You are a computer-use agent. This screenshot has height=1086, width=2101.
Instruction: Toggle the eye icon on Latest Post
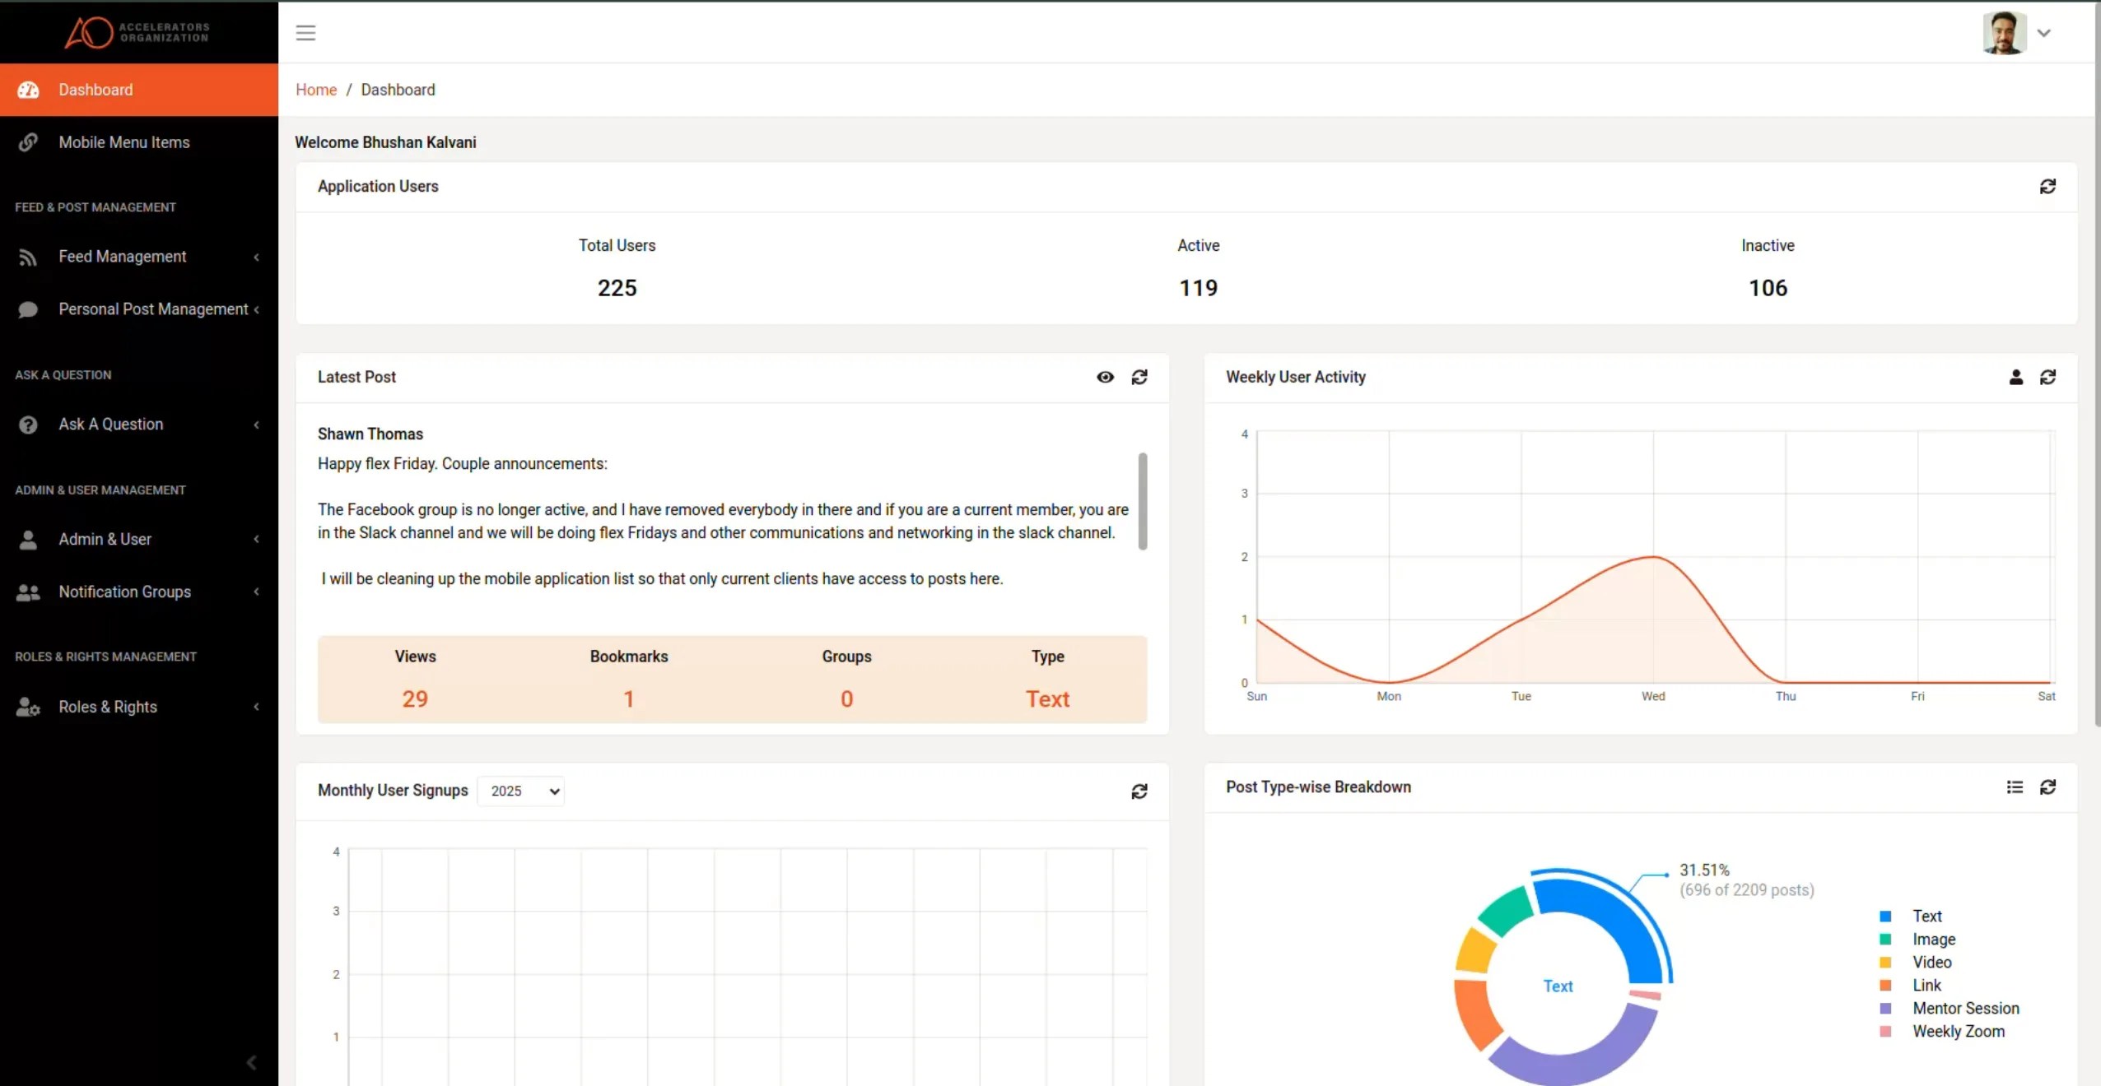click(1105, 377)
